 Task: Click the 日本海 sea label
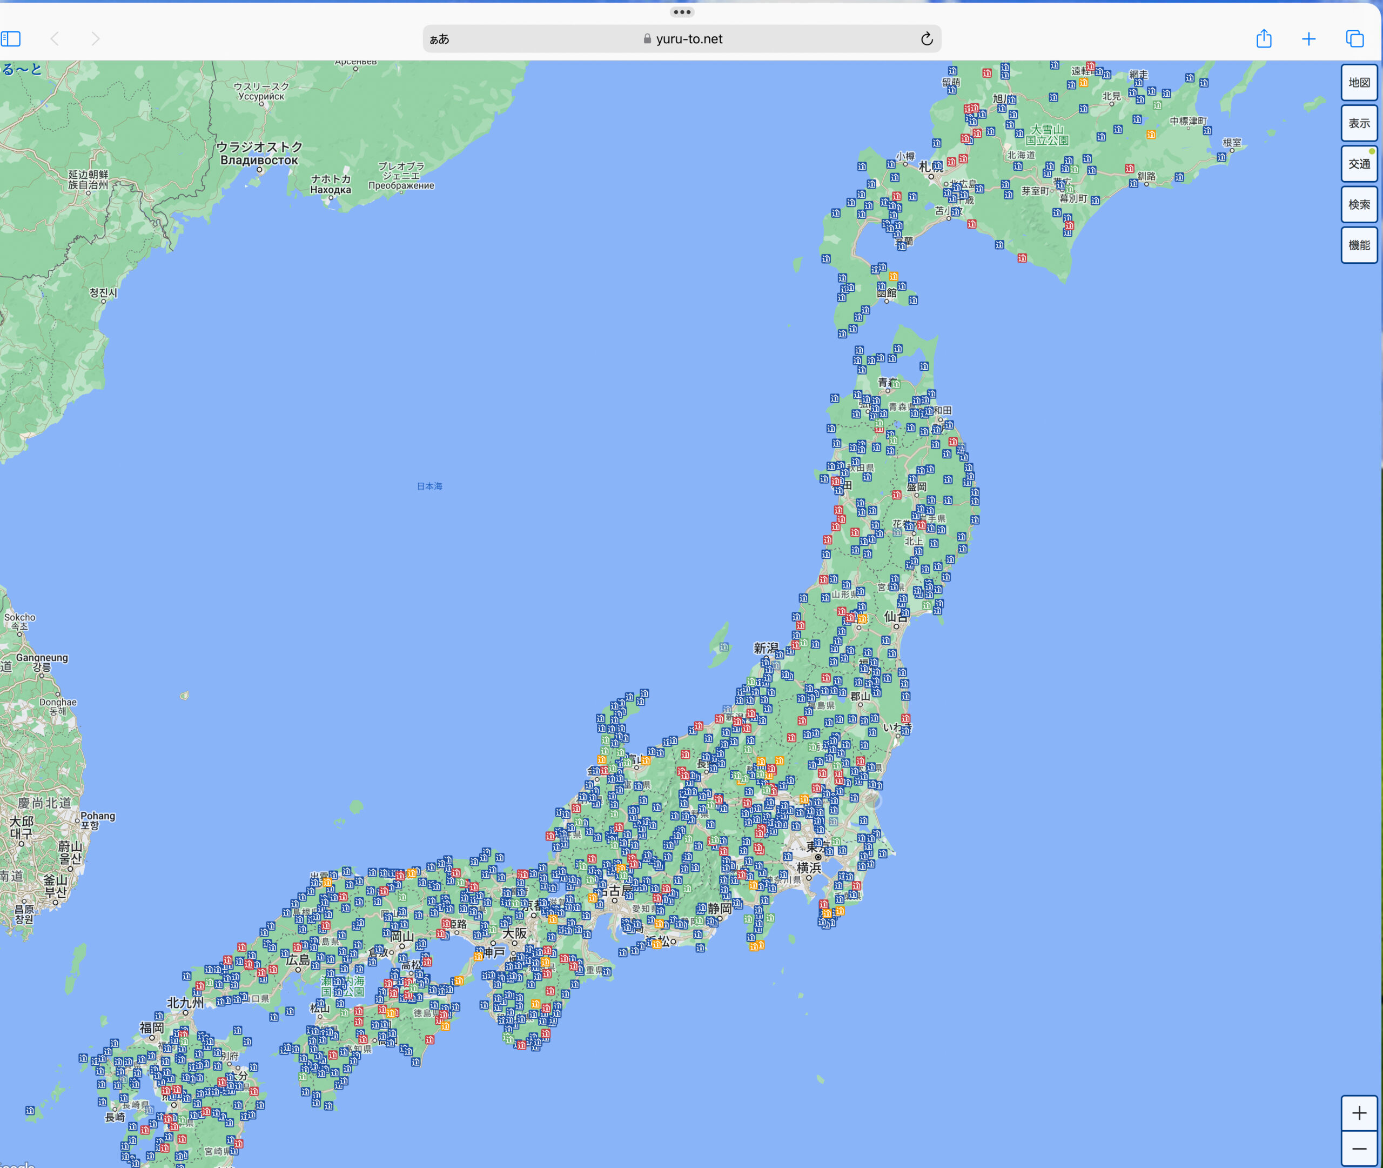tap(429, 486)
